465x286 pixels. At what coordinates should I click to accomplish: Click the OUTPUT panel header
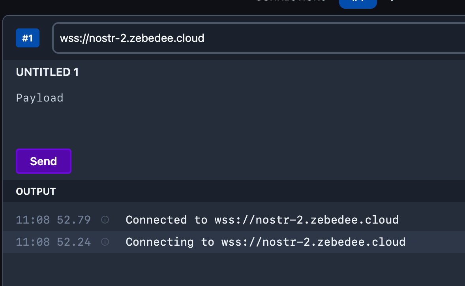point(36,191)
